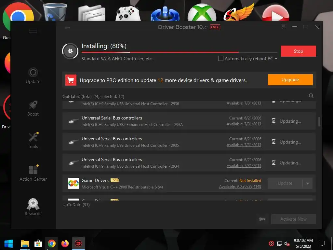The image size is (333, 250).
Task: Open available version link for controller 2935
Action: (244, 145)
